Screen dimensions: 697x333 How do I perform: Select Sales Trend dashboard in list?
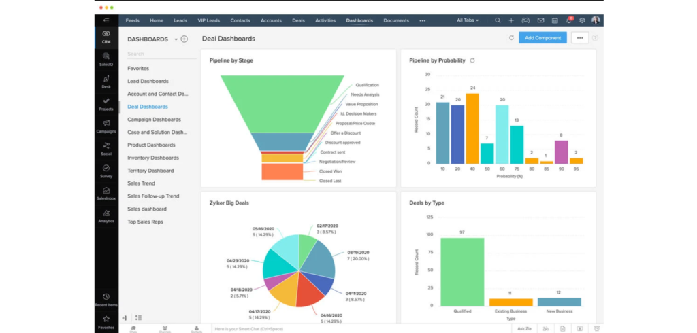pos(141,183)
